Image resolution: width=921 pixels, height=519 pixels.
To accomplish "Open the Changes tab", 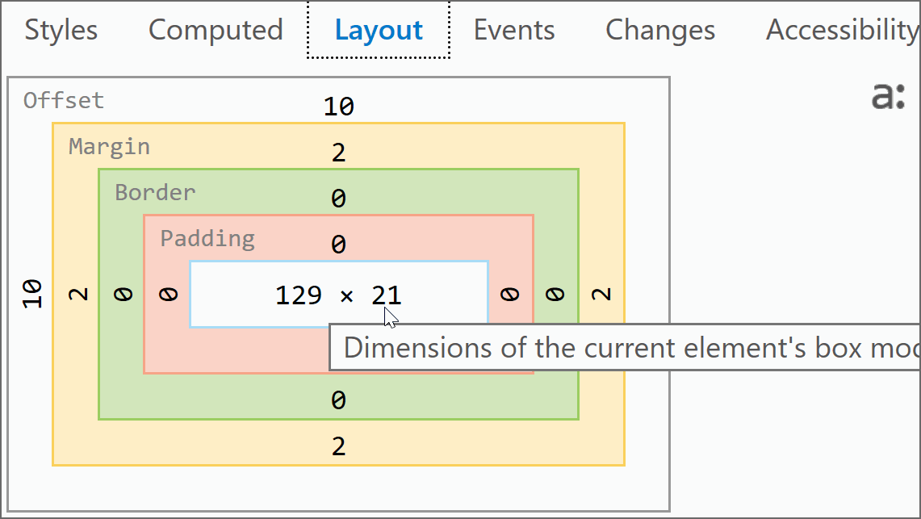I will coord(660,31).
